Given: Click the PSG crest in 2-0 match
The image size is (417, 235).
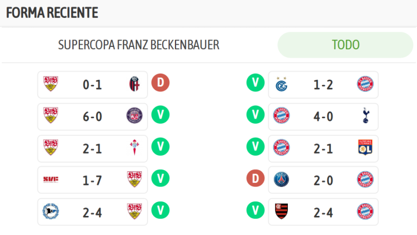Looking at the screenshot, I should coord(281,179).
